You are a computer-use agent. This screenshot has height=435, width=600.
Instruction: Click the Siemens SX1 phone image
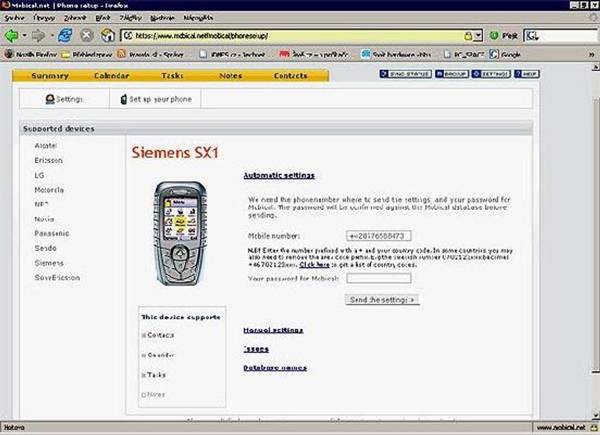tap(180, 234)
